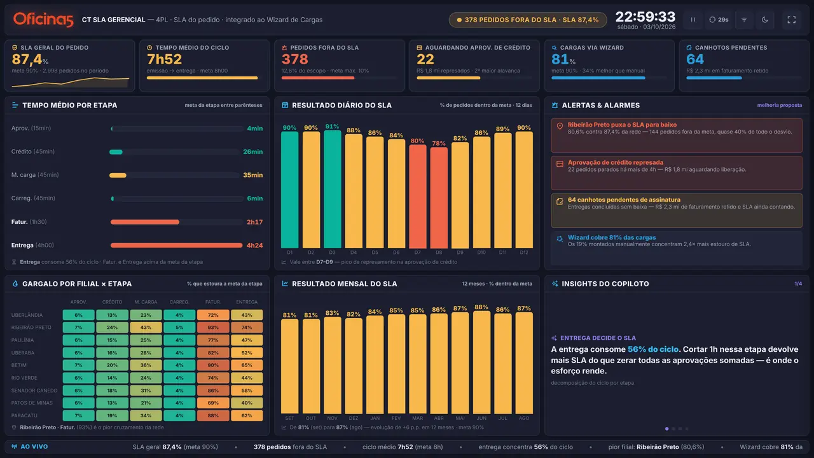The image size is (814, 458).
Task: Click the 378 pedidos fora do SLA badge
Action: [527, 20]
